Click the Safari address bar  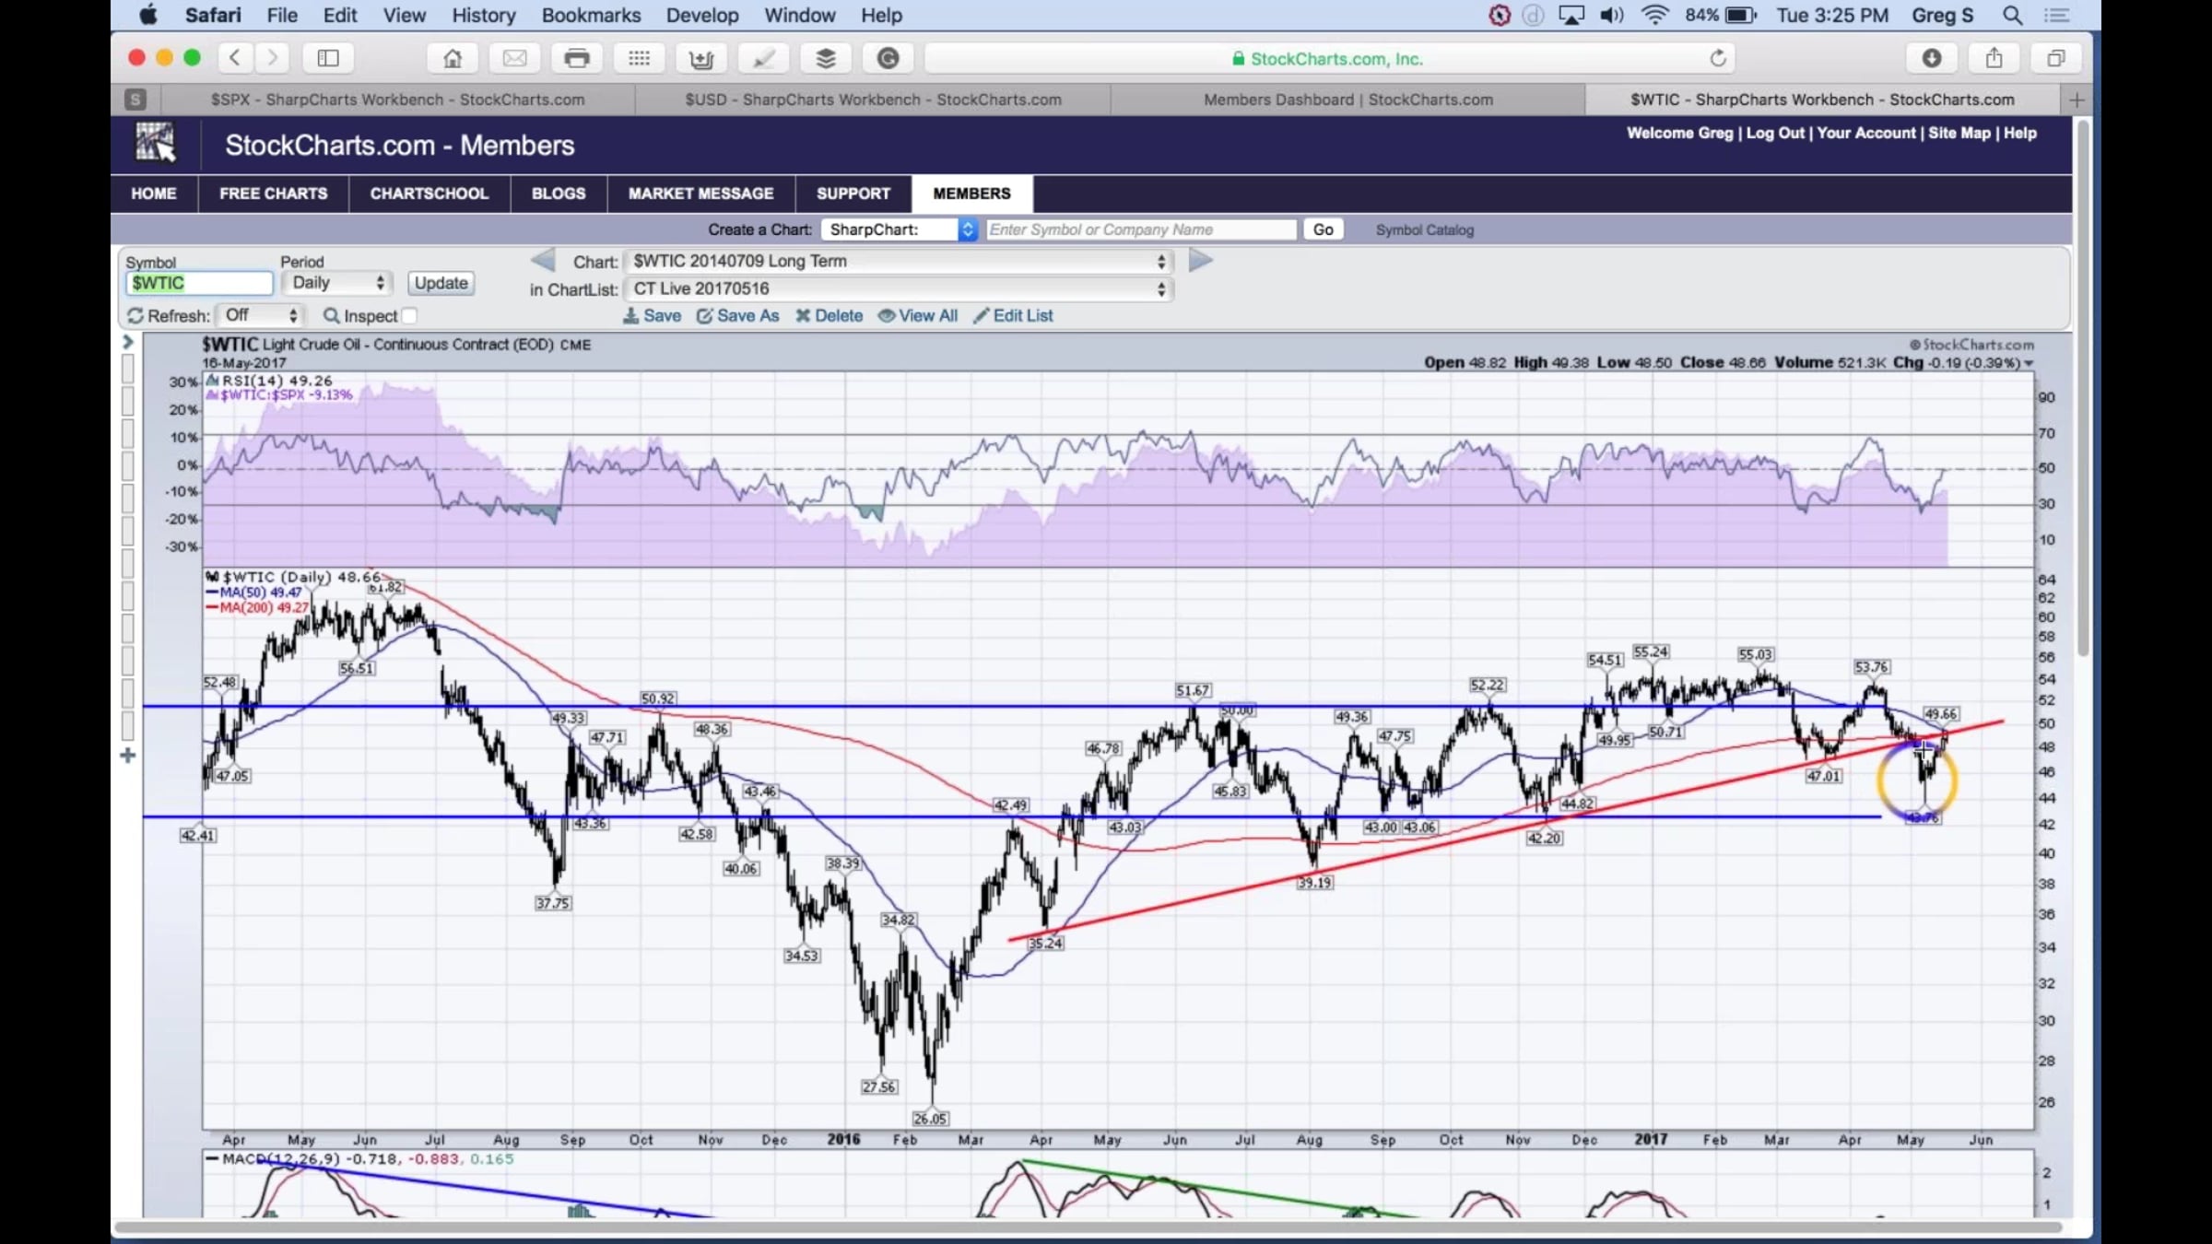(1329, 58)
